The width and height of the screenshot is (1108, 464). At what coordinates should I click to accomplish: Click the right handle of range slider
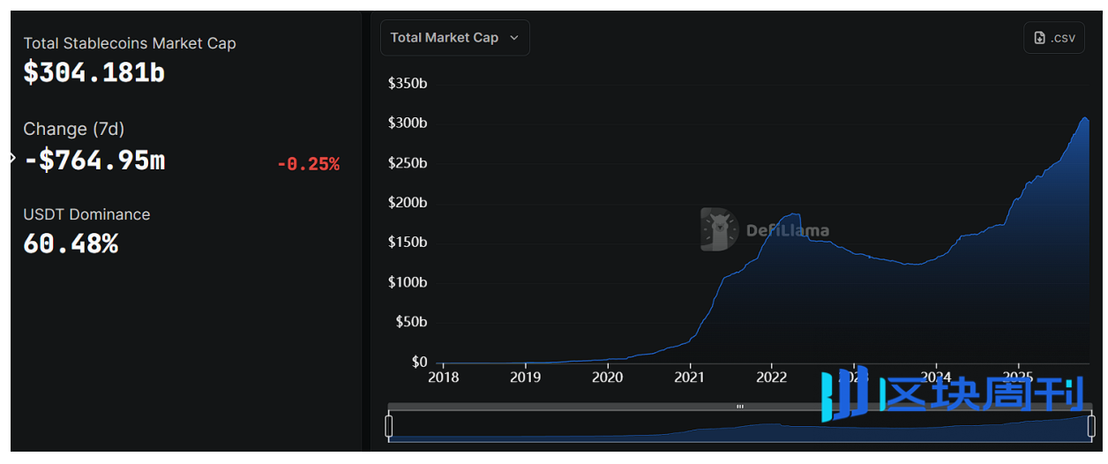pyautogui.click(x=1091, y=426)
